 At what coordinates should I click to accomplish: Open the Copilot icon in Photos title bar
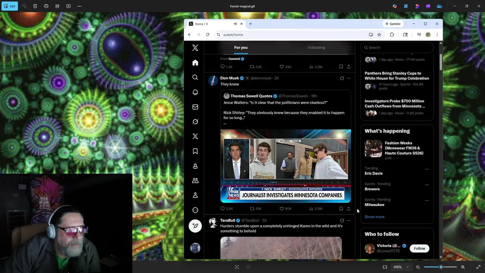coord(395,6)
